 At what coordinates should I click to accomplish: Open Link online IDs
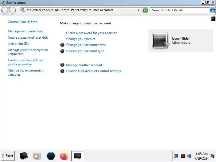pos(18,44)
